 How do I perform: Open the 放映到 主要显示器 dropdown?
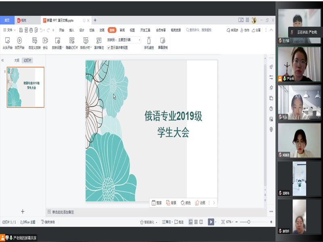[129, 40]
